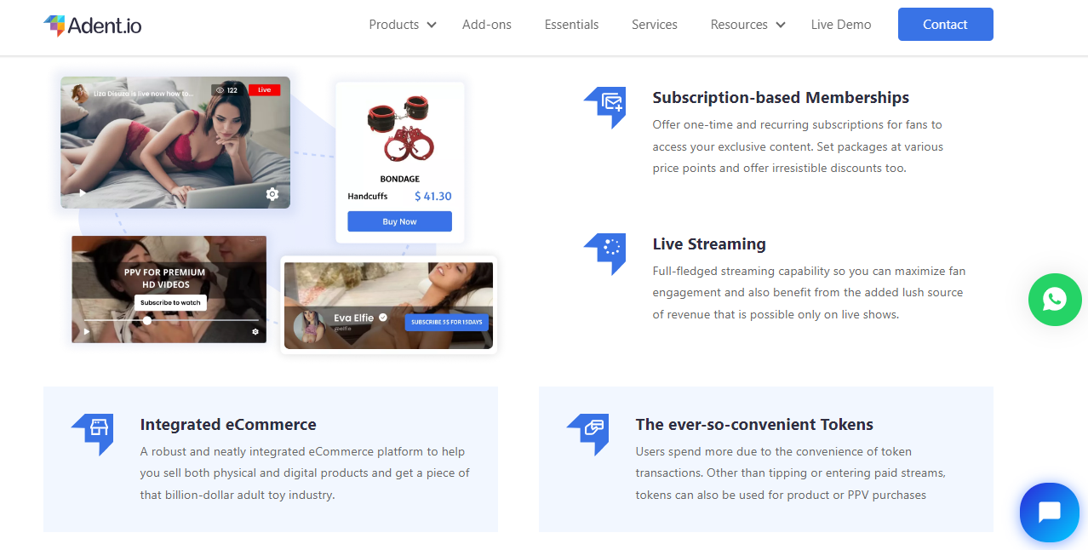Click Eva Elfie's profile avatar
Screen dimensions: 1088x550
[x=312, y=325]
